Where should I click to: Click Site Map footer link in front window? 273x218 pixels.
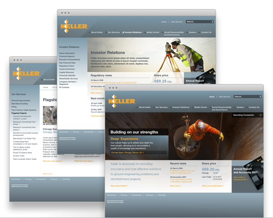pos(162,195)
